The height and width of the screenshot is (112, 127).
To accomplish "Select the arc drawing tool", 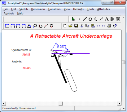I will tap(96, 19).
